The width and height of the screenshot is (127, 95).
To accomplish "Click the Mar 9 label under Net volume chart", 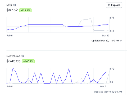I will (103, 87).
